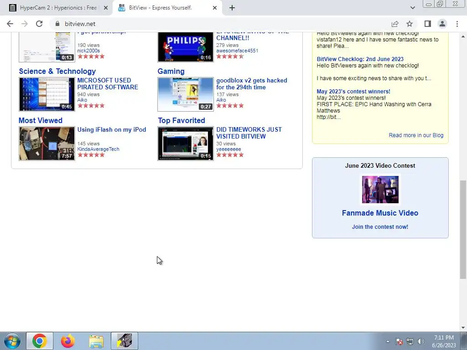
Task: View site info via lock icon
Action: [x=57, y=24]
